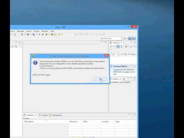
Task: Toggle the Categorized view icon in Task List
Action: 118,47
